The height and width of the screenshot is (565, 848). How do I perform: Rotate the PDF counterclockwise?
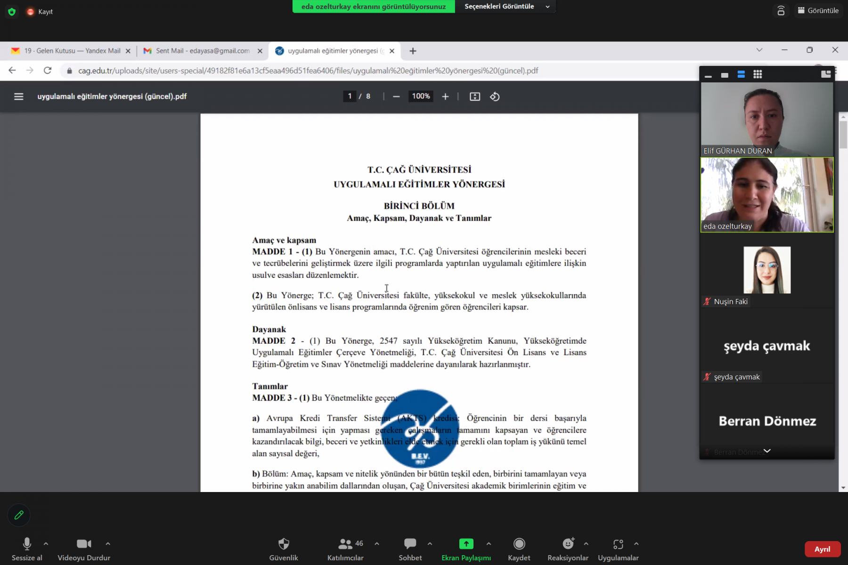coord(495,97)
